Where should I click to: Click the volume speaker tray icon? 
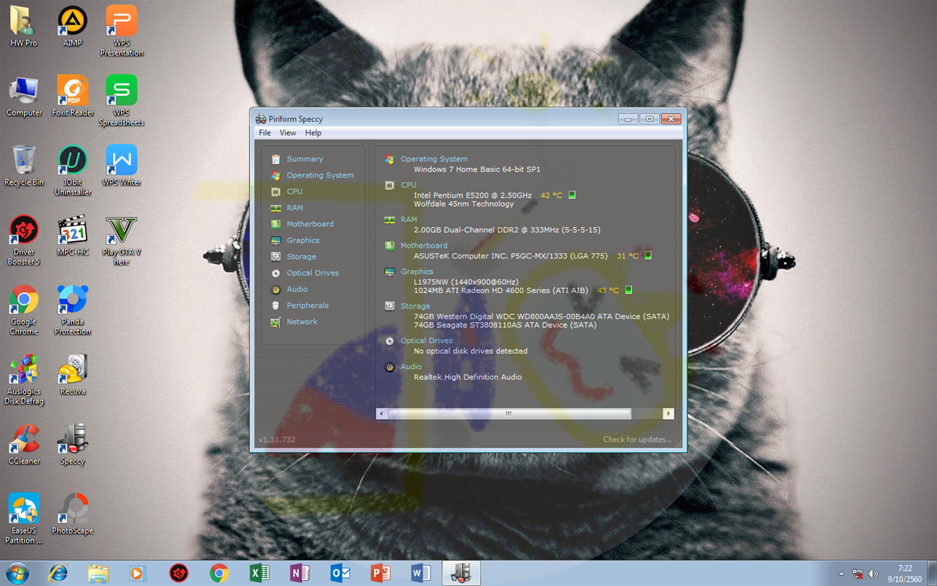tap(873, 574)
